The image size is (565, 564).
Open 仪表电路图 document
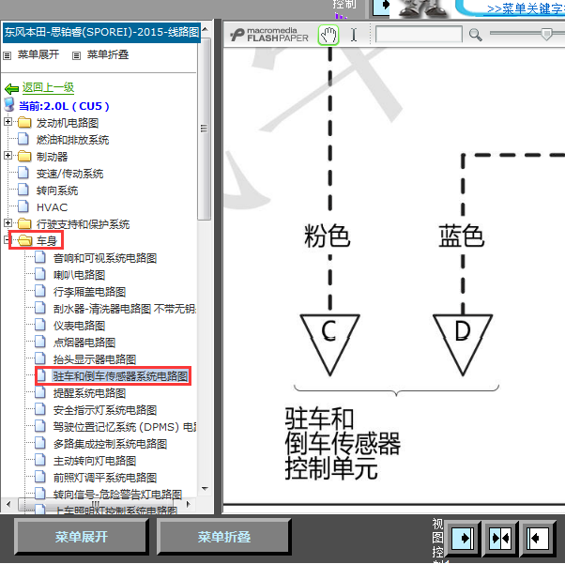click(79, 326)
